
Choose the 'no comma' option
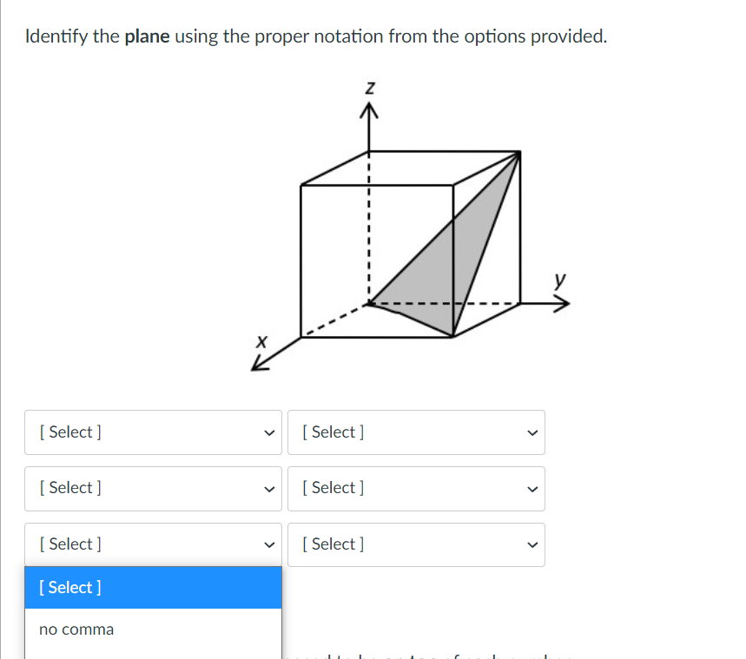76,629
